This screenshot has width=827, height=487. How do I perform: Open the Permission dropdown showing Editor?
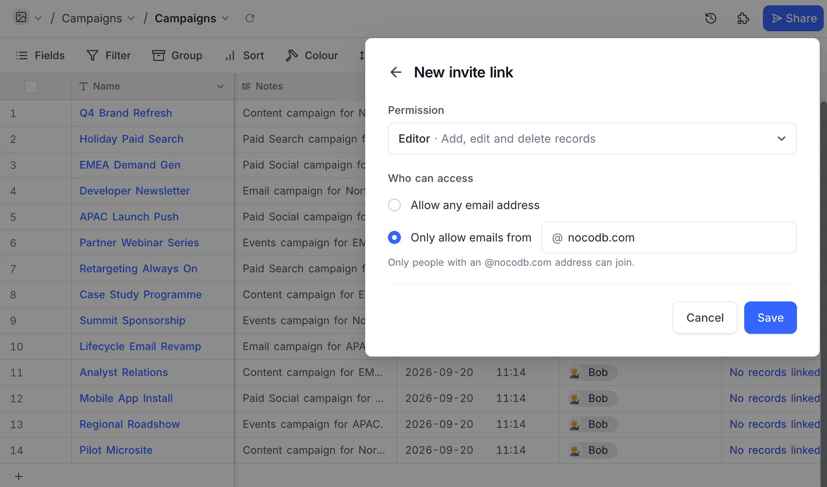coord(592,139)
